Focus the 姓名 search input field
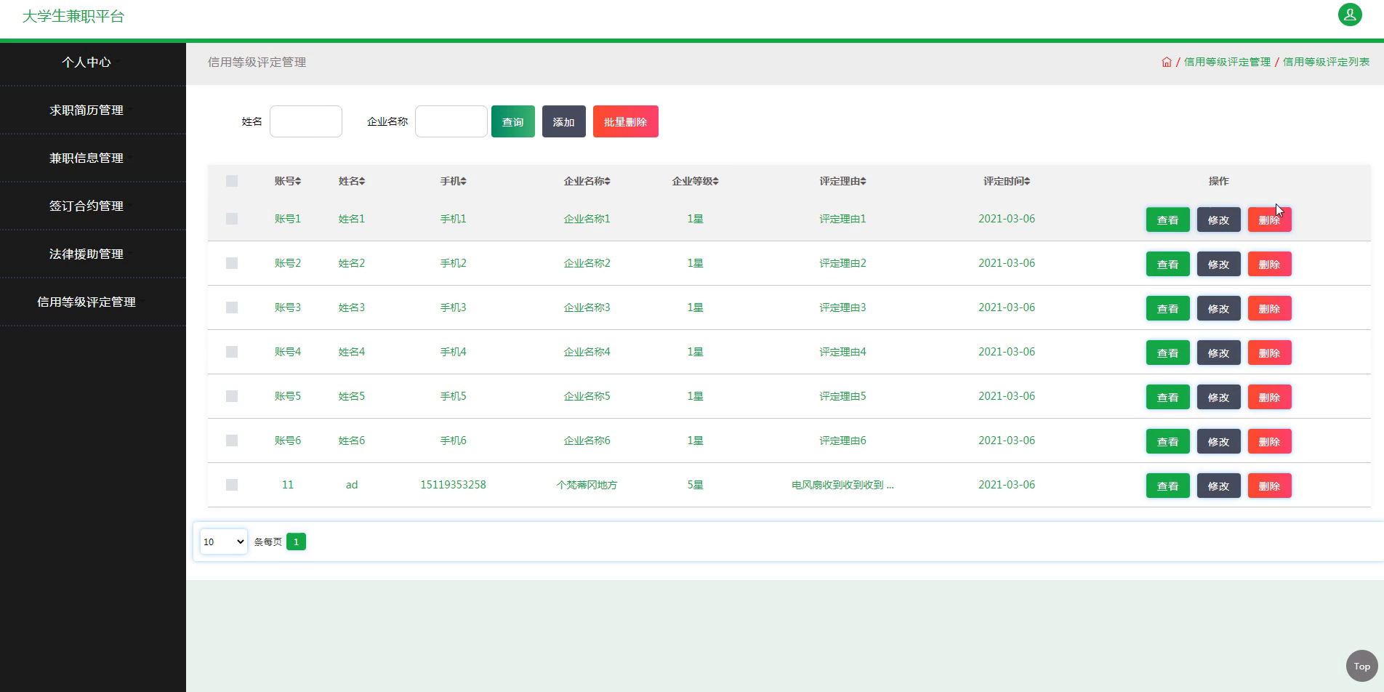The height and width of the screenshot is (692, 1384). [x=306, y=121]
